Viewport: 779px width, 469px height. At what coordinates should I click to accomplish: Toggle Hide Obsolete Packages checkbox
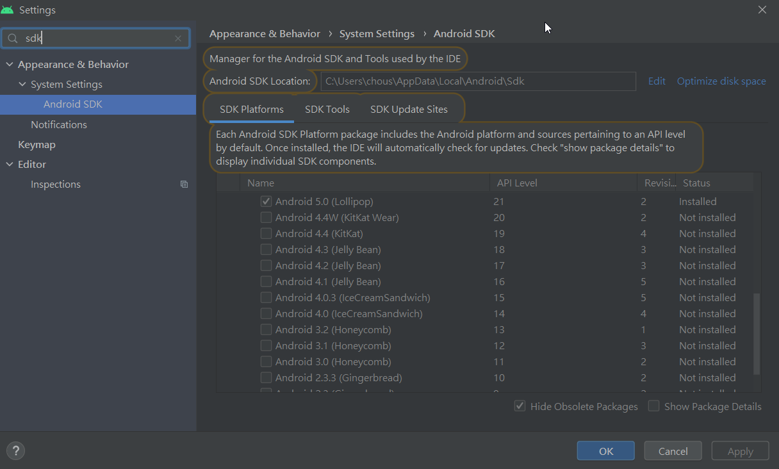(520, 406)
